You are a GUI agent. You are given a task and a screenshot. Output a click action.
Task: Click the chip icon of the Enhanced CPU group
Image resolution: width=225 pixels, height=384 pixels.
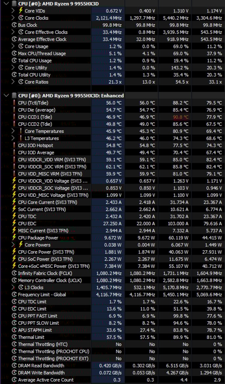[14, 96]
